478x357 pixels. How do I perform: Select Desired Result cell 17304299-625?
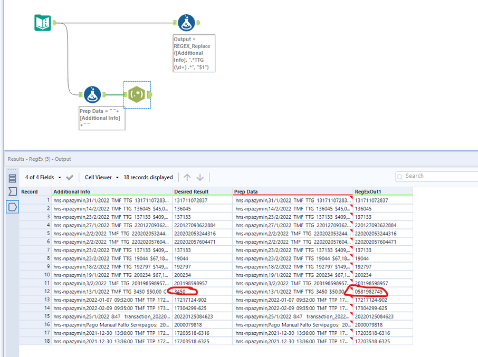coord(202,308)
